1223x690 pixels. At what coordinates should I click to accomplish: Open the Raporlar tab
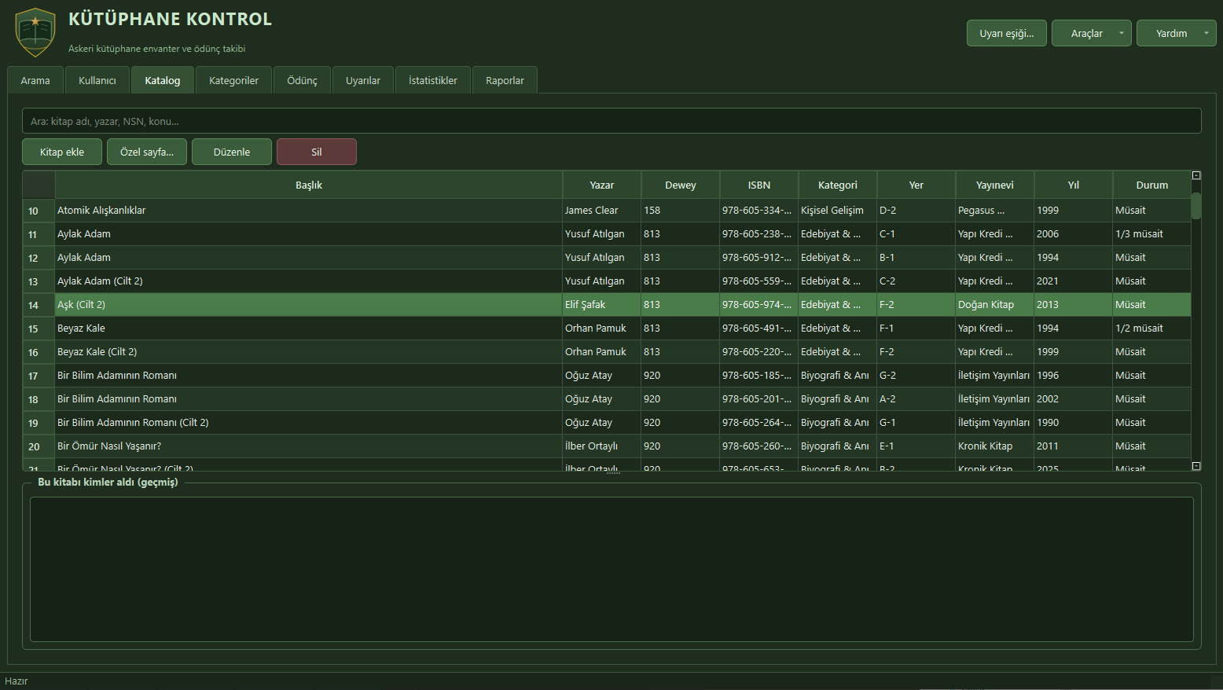(505, 80)
